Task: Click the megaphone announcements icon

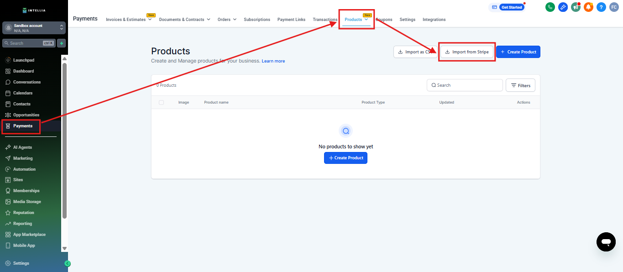Action: (576, 7)
